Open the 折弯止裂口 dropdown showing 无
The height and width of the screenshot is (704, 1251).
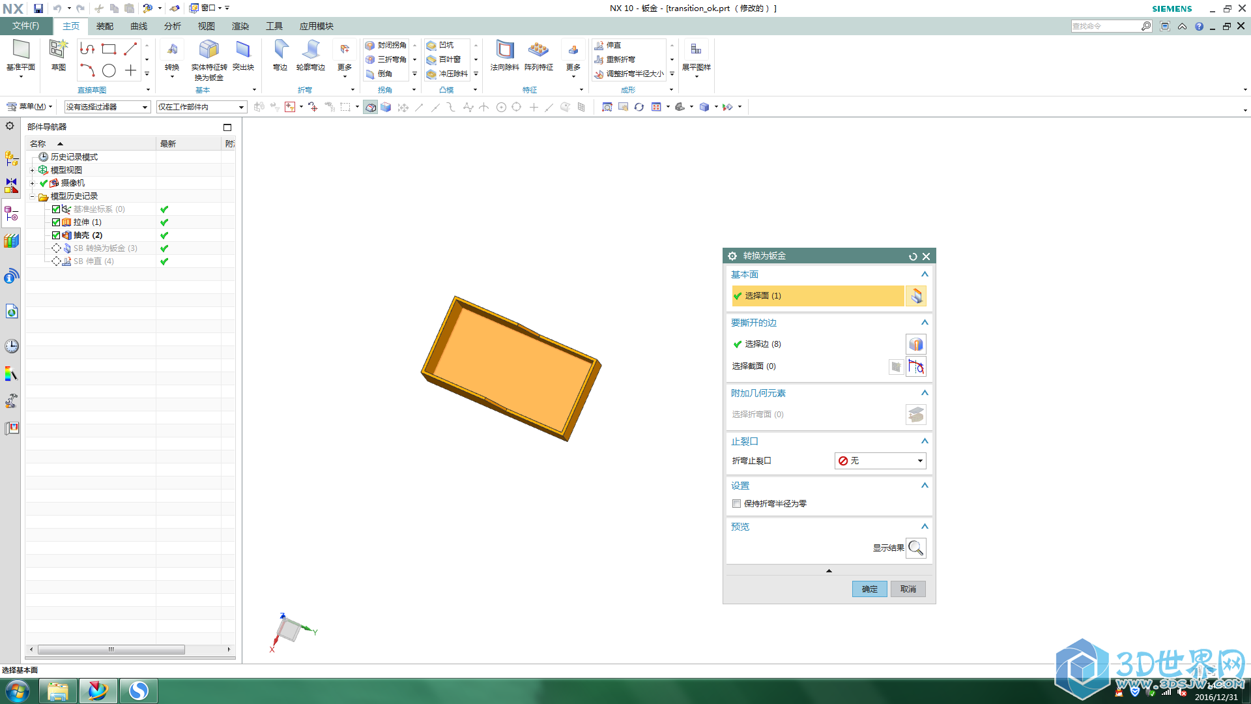point(880,461)
